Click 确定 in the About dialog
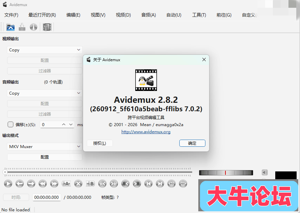Viewport: 300px width, 213px height. (x=192, y=143)
